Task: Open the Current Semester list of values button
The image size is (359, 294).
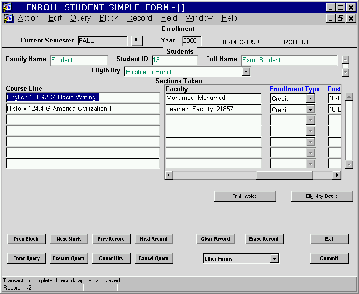Action: 137,41
